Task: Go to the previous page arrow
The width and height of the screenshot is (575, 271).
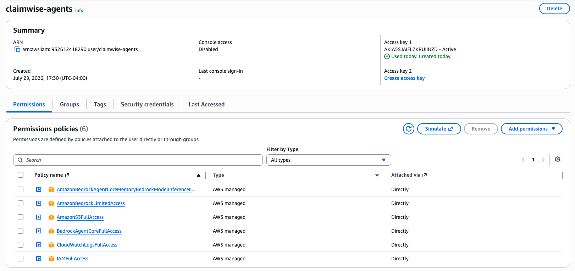Action: pos(523,160)
